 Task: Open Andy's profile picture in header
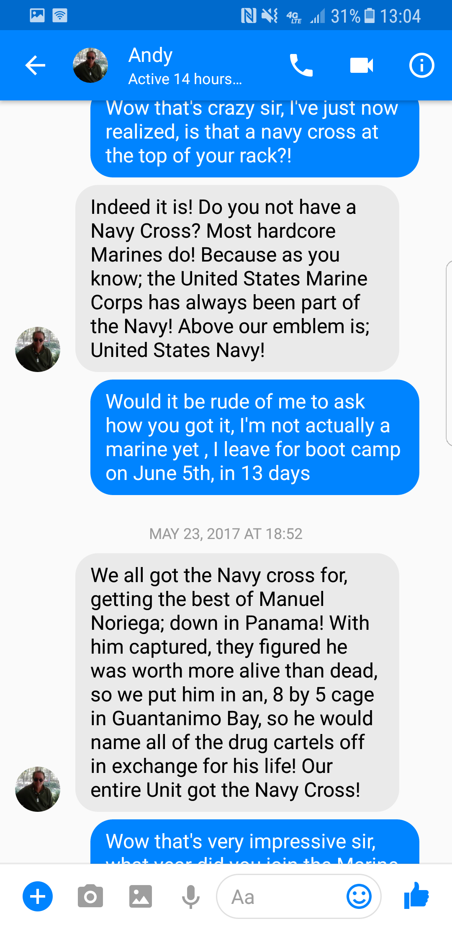coord(90,65)
